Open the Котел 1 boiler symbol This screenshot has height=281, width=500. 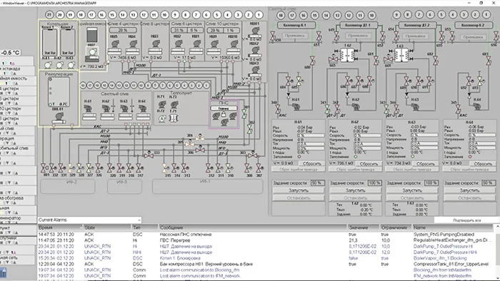point(49,42)
